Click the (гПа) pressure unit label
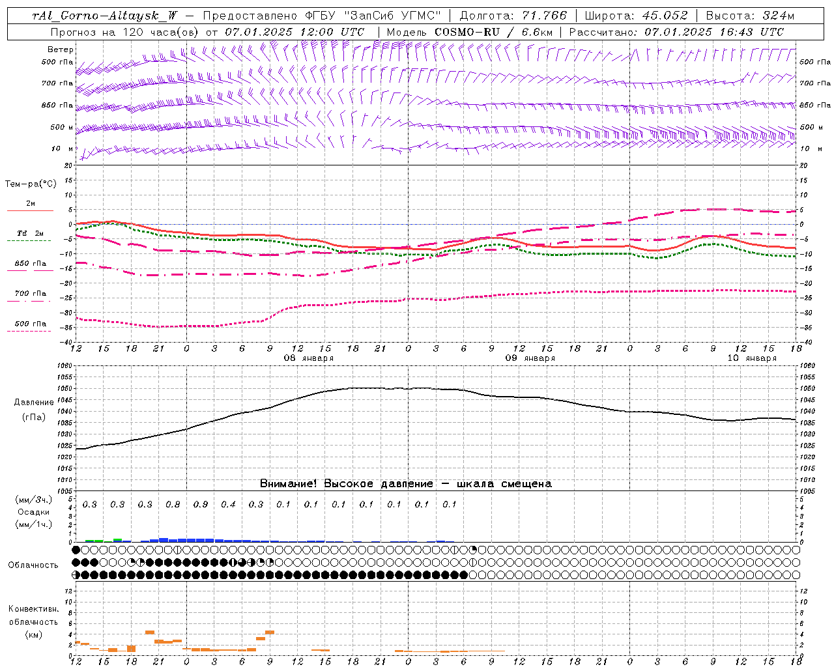This screenshot has width=834, height=667. pyautogui.click(x=34, y=418)
